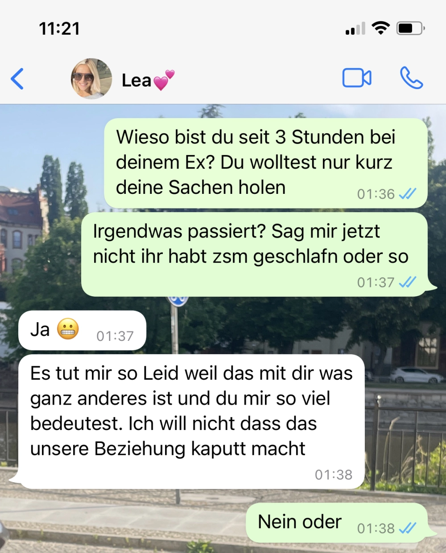
Task: Tap the cellular signal bars
Action: [x=355, y=29]
